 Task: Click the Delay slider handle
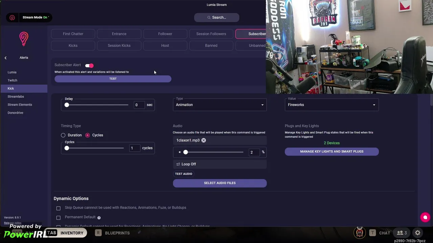[x=67, y=105]
